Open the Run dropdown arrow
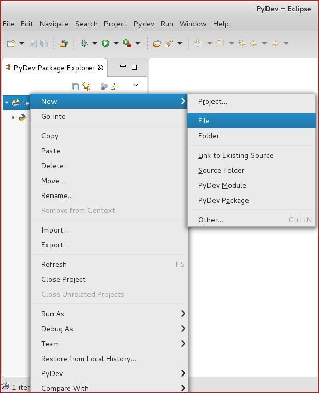 pos(116,43)
